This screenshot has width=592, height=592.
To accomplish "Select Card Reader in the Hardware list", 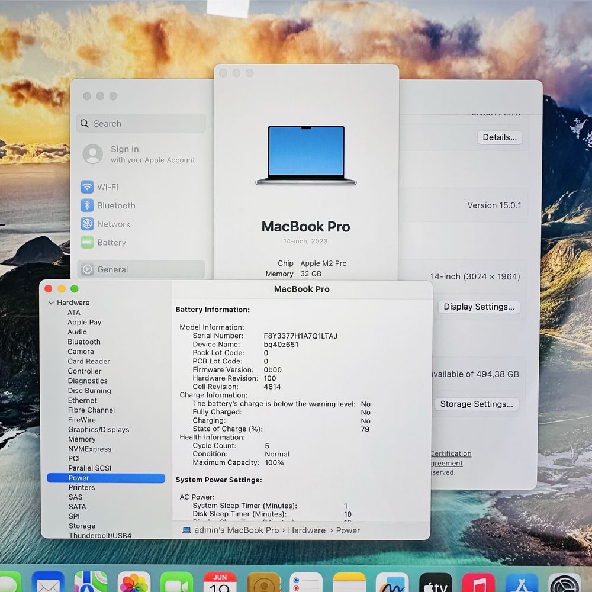I will pyautogui.click(x=89, y=361).
